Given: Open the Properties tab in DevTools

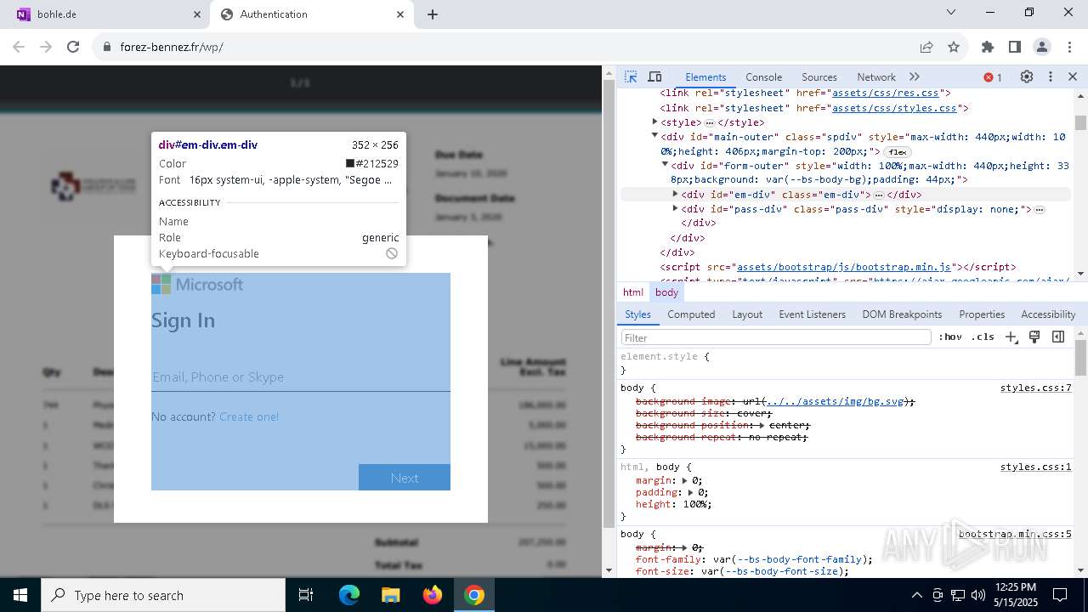Looking at the screenshot, I should 982,314.
